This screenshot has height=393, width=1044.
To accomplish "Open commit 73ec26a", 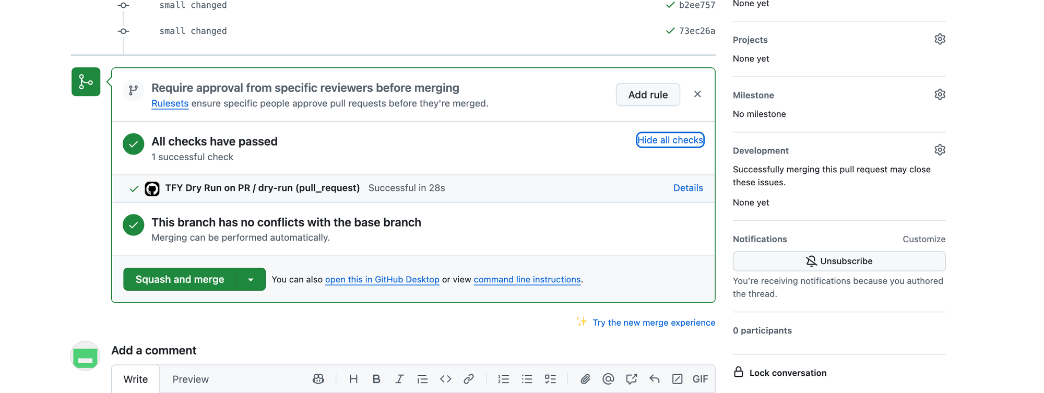I will pos(697,31).
